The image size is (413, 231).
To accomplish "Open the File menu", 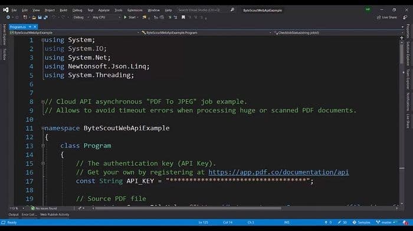I will pyautogui.click(x=14, y=10).
